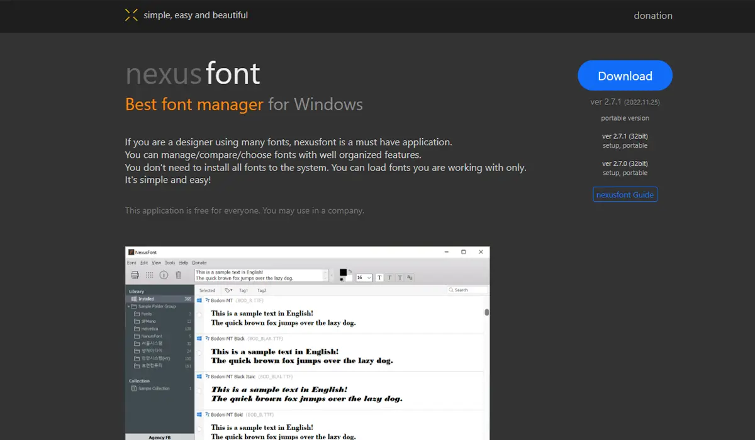Click the Windows icon beside Bodoni MT
The image size is (755, 440).
(199, 300)
